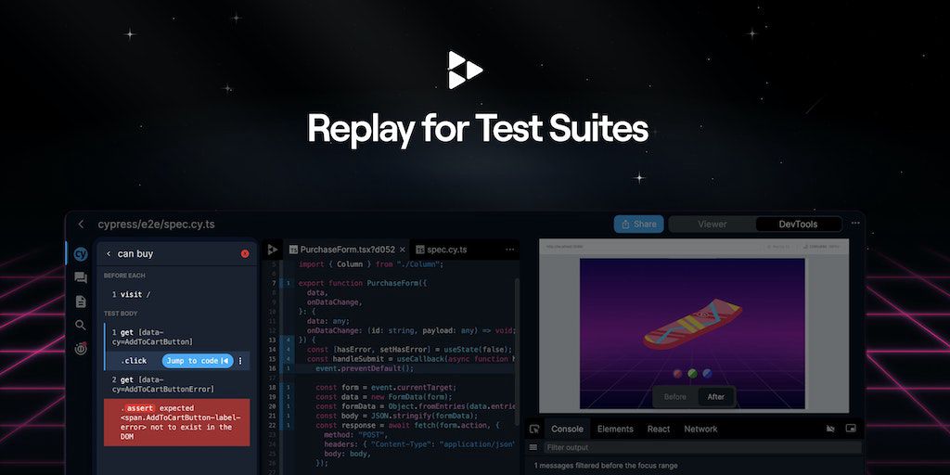Viewport: 950px width, 475px height.
Task: Click 'const body = JSON.stringify(formData);' line
Action: 397,416
